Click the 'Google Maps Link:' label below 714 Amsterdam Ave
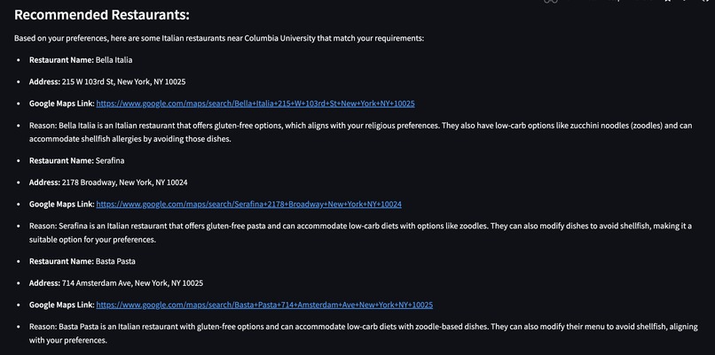This screenshot has height=355, width=715. [61, 305]
